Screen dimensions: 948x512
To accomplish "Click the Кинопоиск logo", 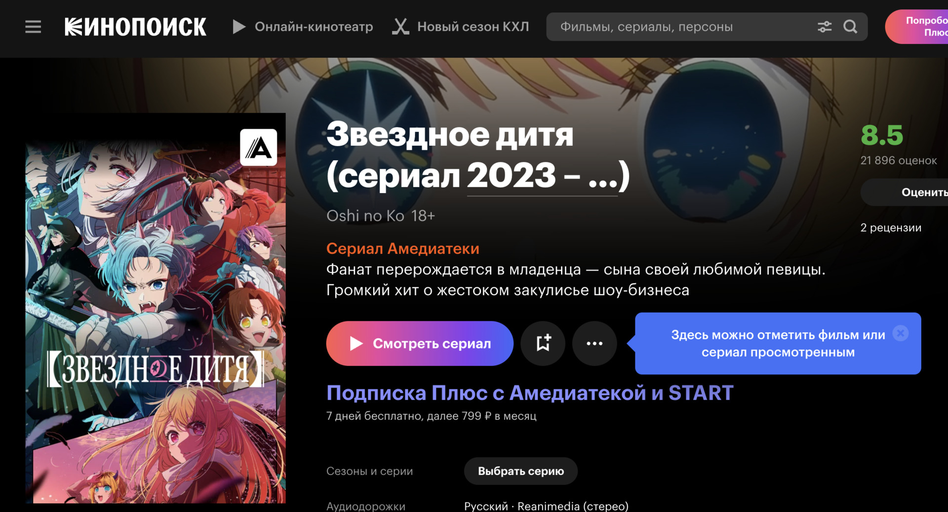I will coord(135,27).
